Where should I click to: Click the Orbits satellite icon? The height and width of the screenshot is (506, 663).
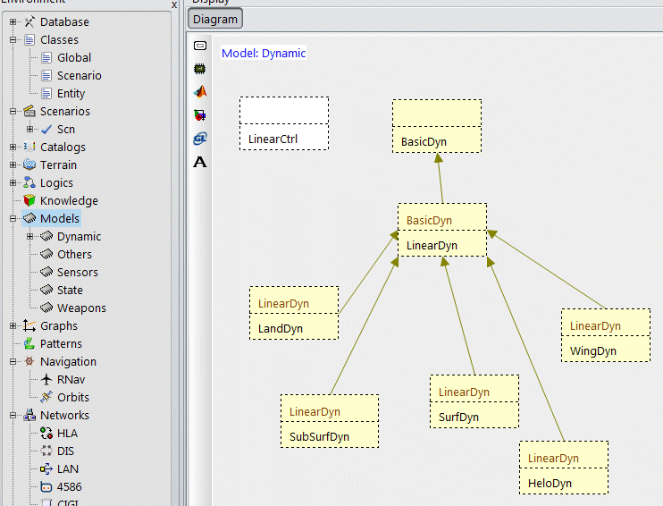(x=46, y=398)
